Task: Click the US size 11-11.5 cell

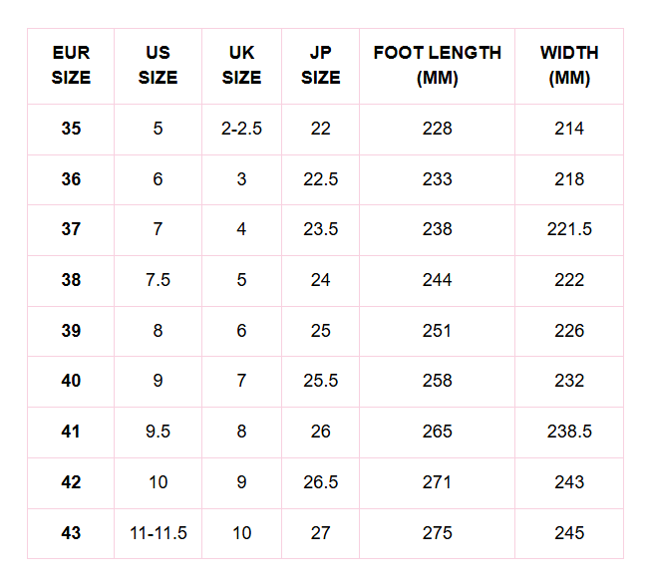Action: pyautogui.click(x=158, y=533)
